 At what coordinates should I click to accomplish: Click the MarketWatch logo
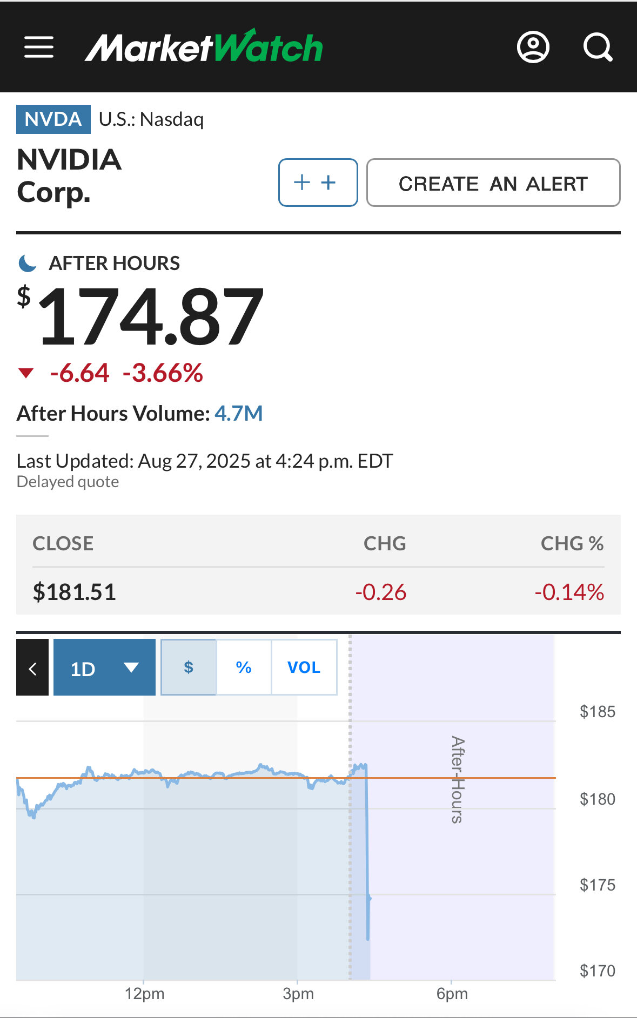pos(204,48)
